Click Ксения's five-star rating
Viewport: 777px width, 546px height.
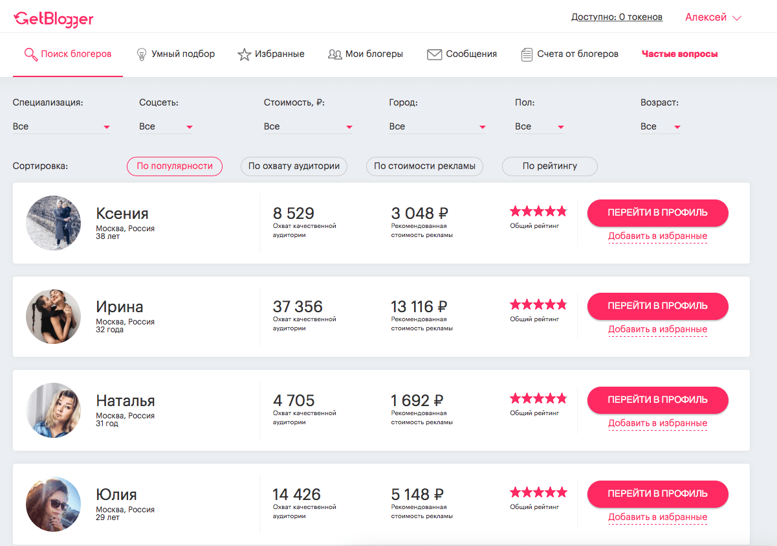point(538,211)
